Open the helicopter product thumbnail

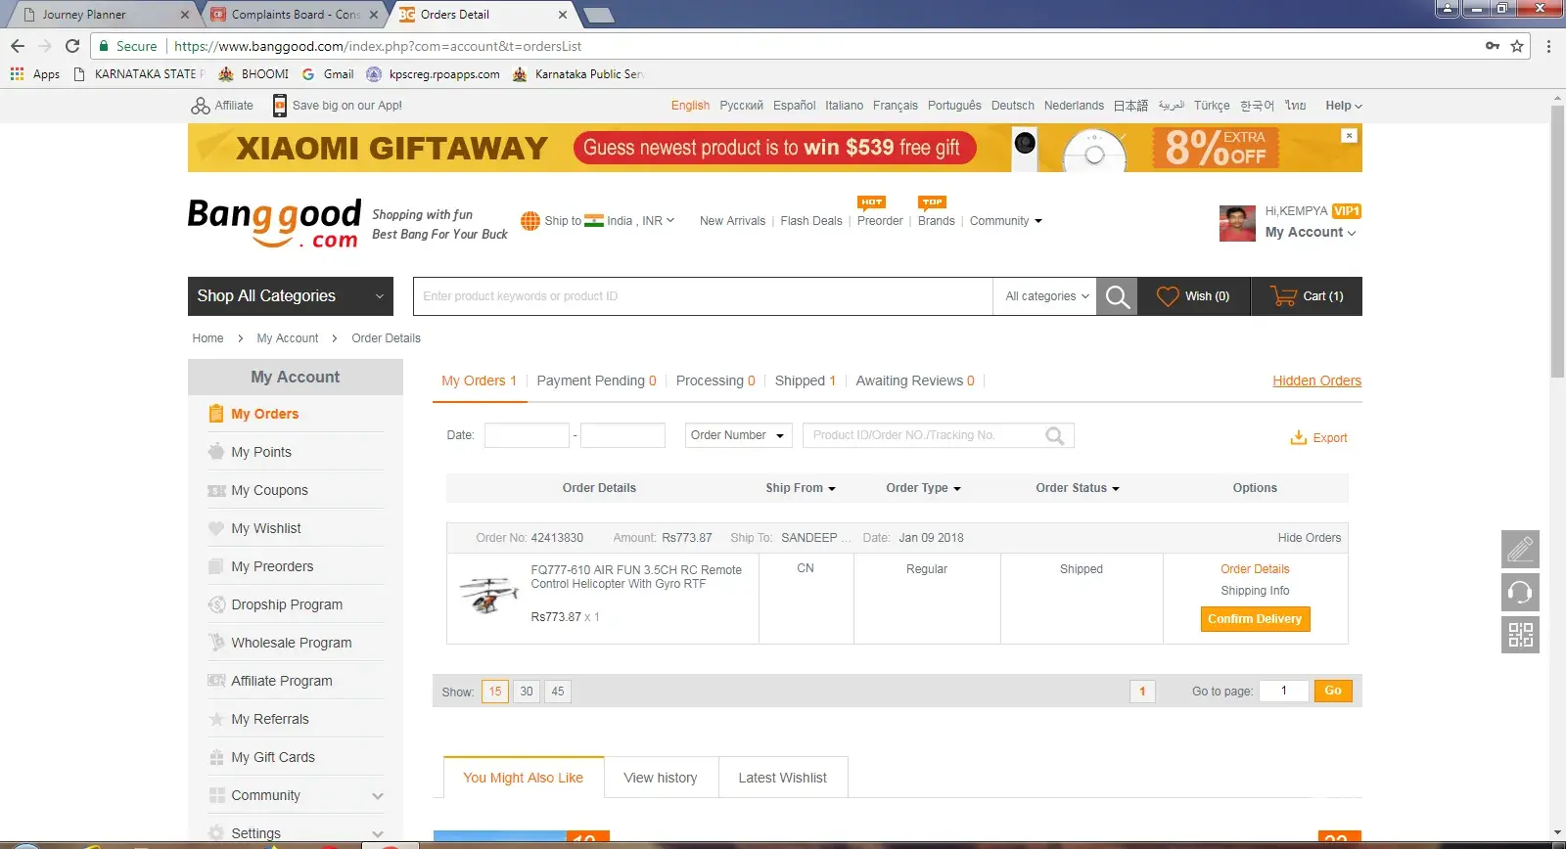(488, 594)
